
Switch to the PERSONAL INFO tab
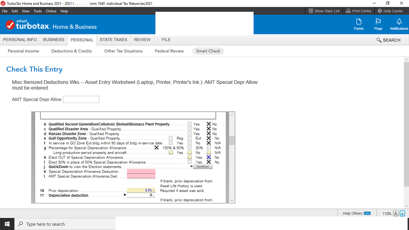pyautogui.click(x=20, y=40)
